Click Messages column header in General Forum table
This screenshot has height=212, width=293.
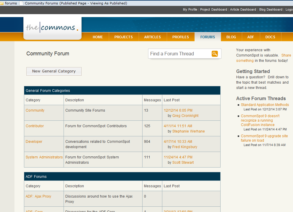point(152,100)
